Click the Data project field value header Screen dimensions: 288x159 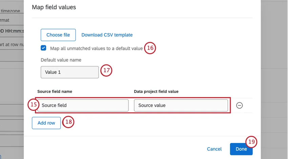[x=156, y=92]
